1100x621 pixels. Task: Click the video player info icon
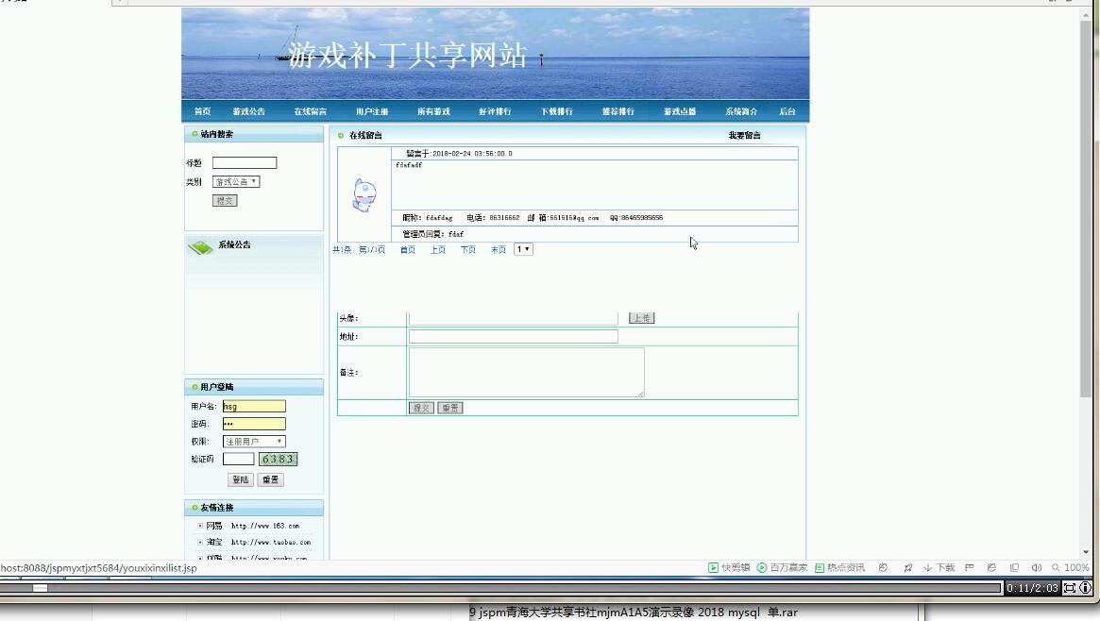click(1085, 588)
